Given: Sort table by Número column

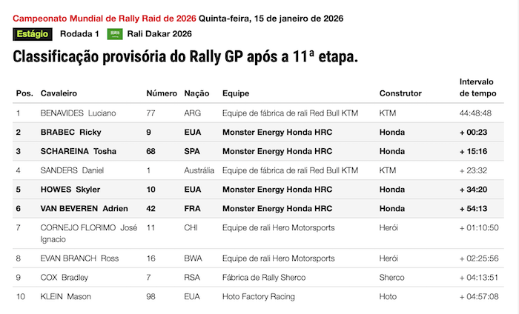Looking at the screenshot, I should (x=161, y=93).
